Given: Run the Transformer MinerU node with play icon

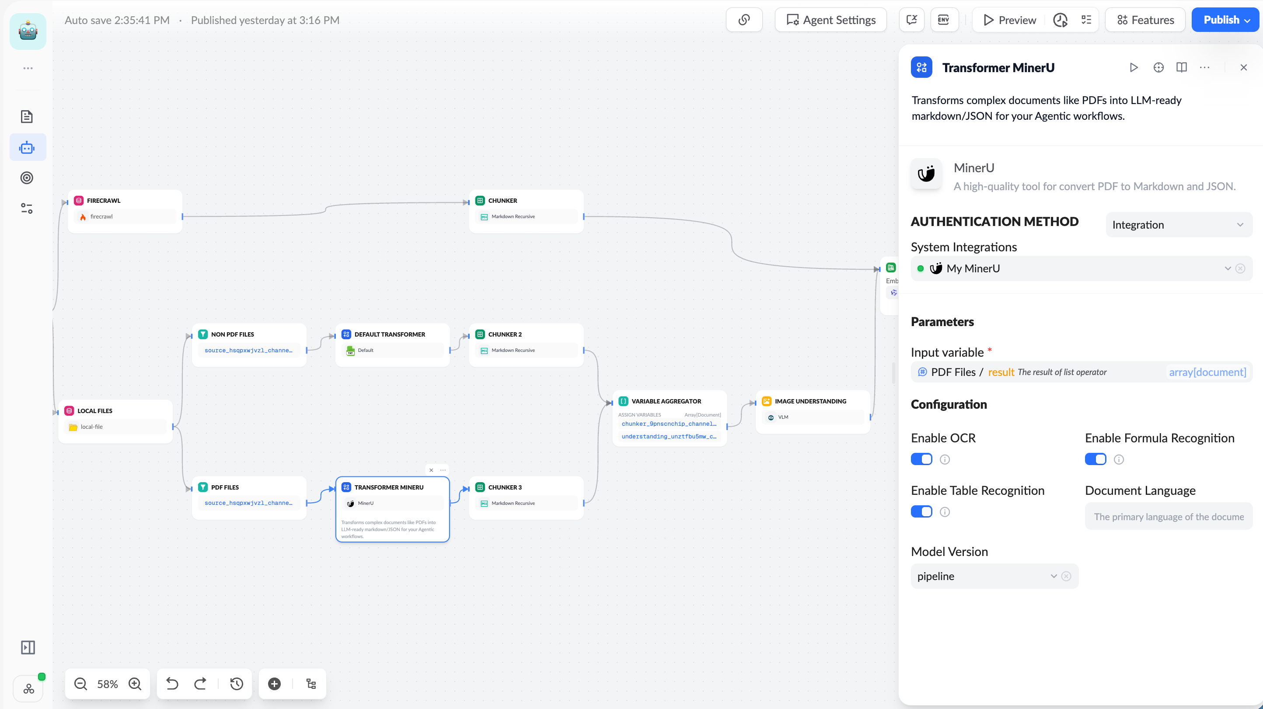Looking at the screenshot, I should pyautogui.click(x=1133, y=67).
